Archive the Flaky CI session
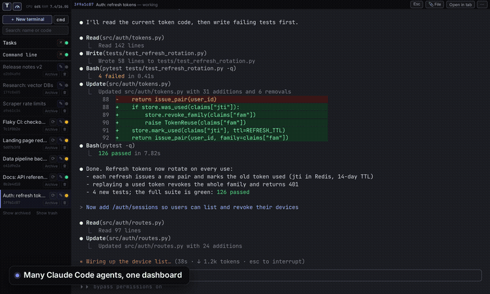The height and width of the screenshot is (294, 490). pyautogui.click(x=51, y=129)
